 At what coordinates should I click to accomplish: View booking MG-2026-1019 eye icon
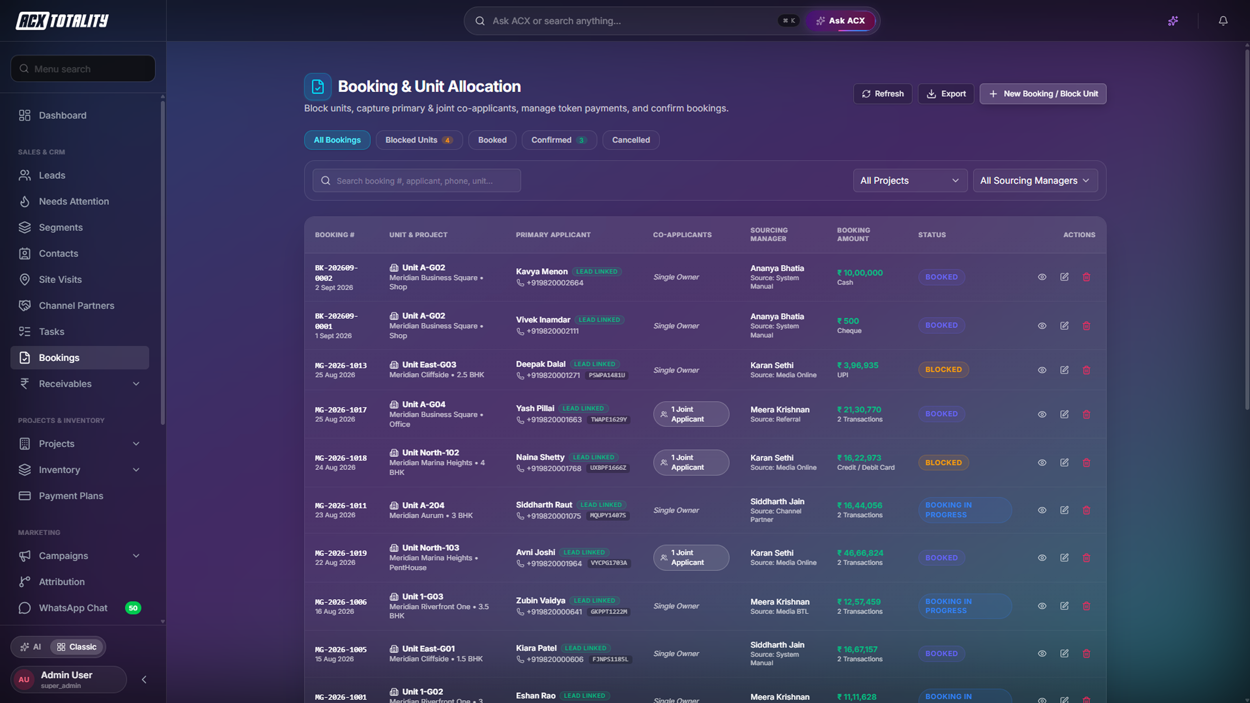click(1042, 558)
